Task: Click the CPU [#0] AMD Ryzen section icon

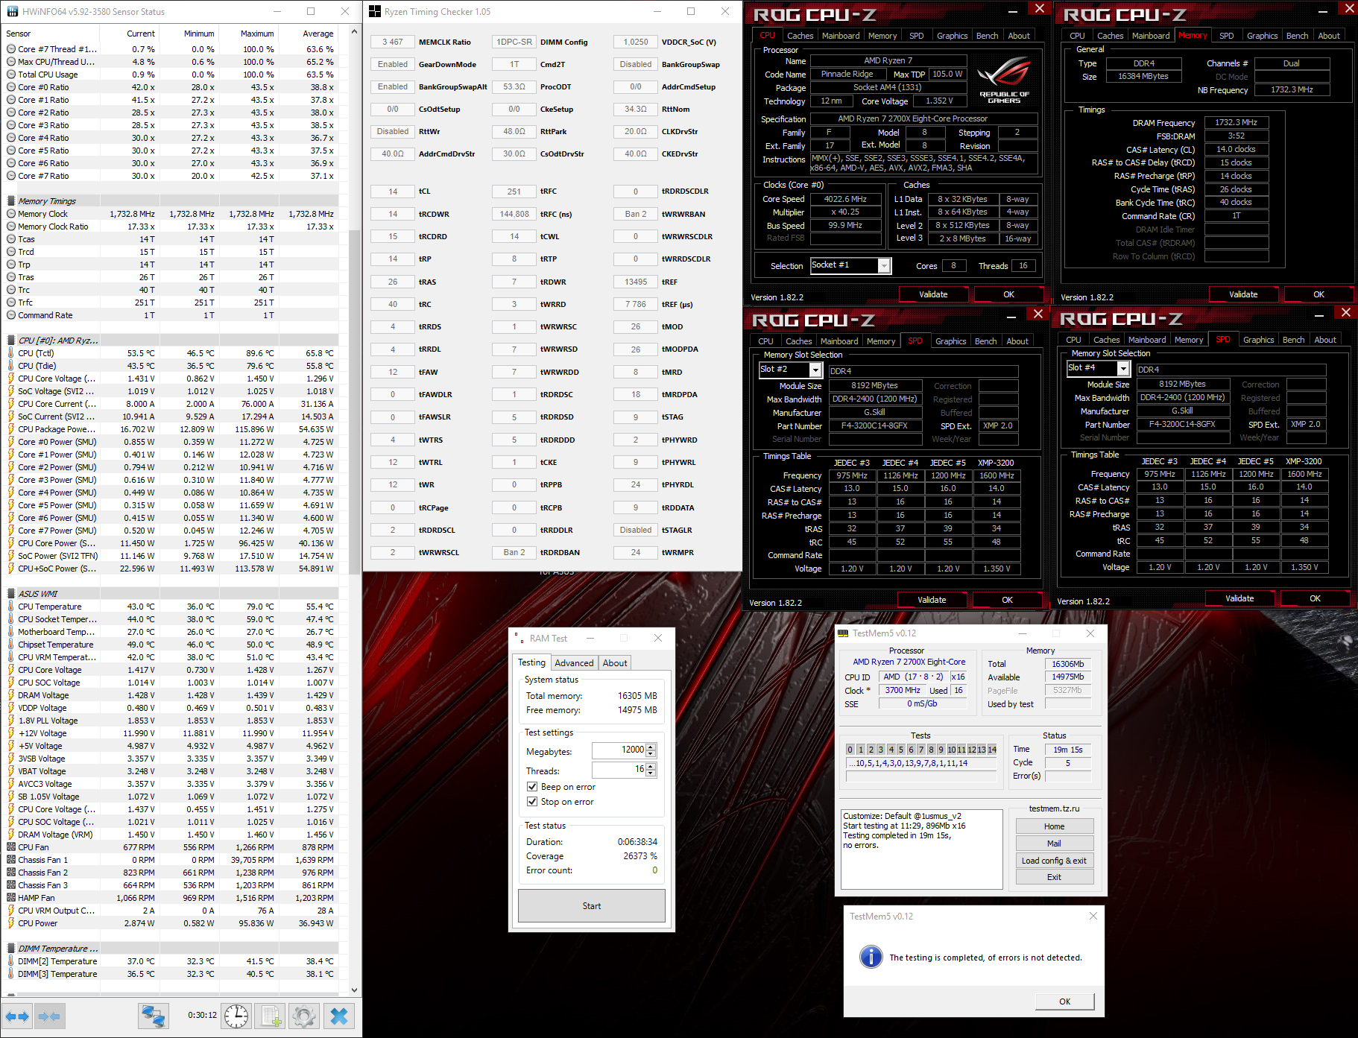Action: click(x=11, y=341)
